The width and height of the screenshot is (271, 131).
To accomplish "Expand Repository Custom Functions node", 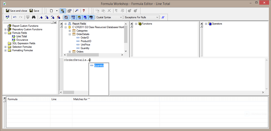I will click(5, 29).
